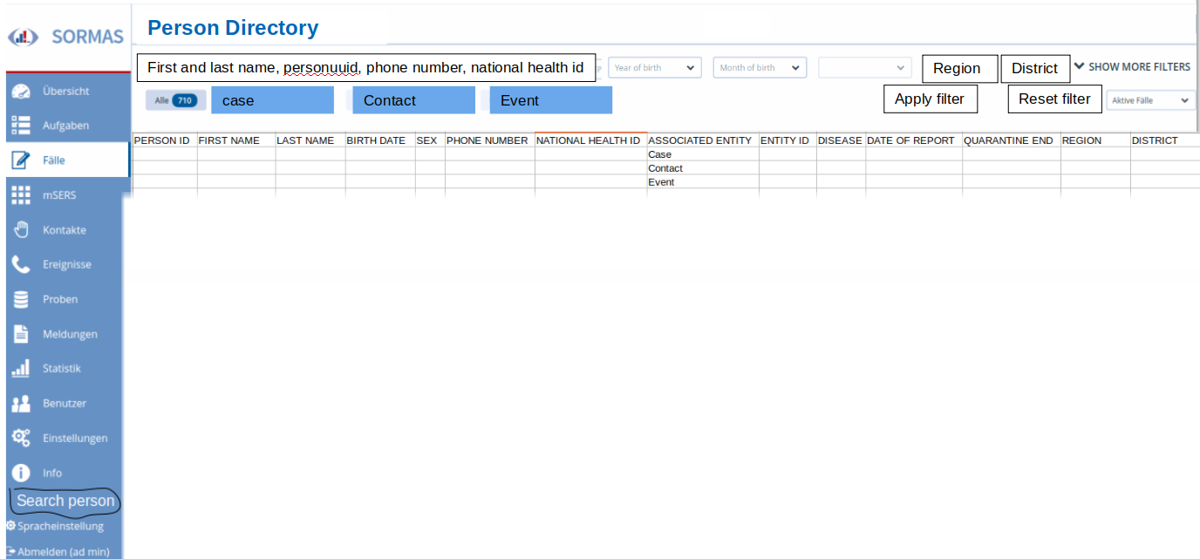Click the Case cell in Associated Entity
Screen dimensions: 1200x559
click(703, 154)
